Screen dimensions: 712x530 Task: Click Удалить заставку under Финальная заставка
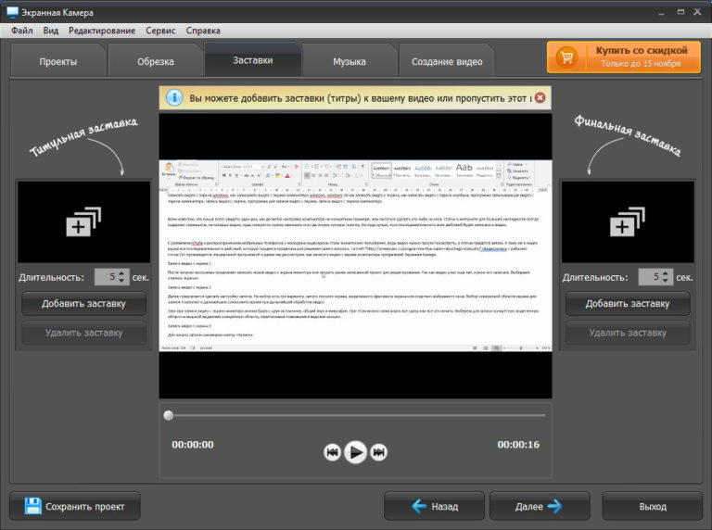(628, 333)
